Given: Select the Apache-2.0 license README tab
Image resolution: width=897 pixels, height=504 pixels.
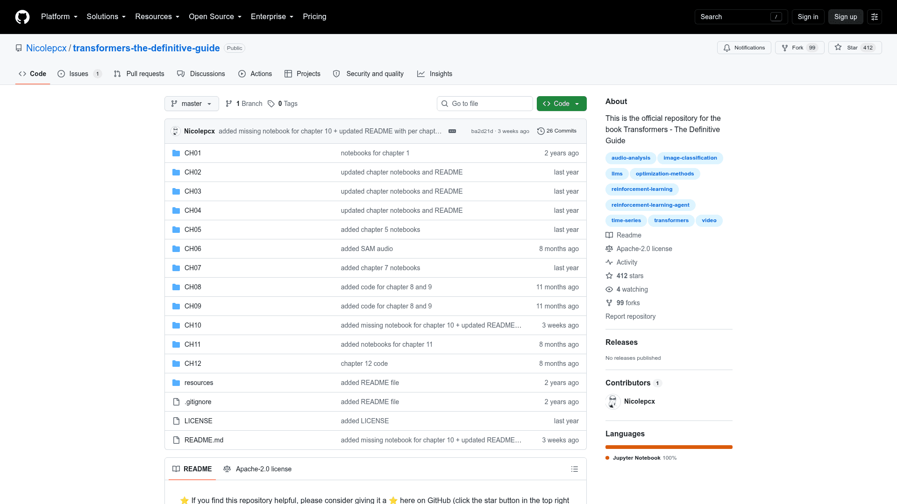Looking at the screenshot, I should (257, 469).
